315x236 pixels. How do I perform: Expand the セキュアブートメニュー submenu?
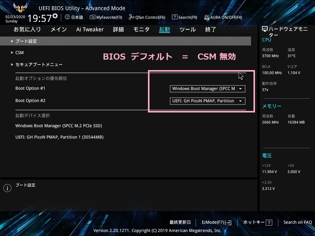click(39, 65)
